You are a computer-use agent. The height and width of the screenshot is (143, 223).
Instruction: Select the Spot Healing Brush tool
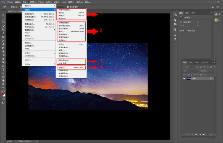point(3,37)
